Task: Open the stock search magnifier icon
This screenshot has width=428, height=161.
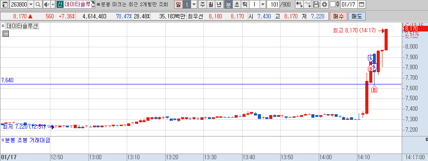Action: [38, 4]
